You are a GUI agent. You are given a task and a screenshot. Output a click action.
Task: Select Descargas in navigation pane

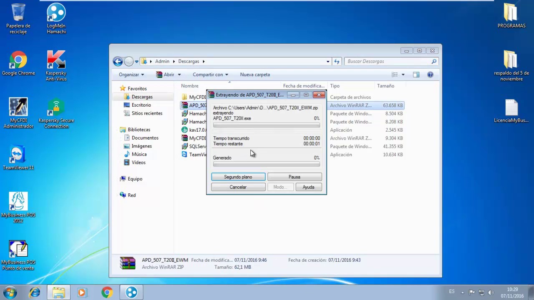[142, 97]
